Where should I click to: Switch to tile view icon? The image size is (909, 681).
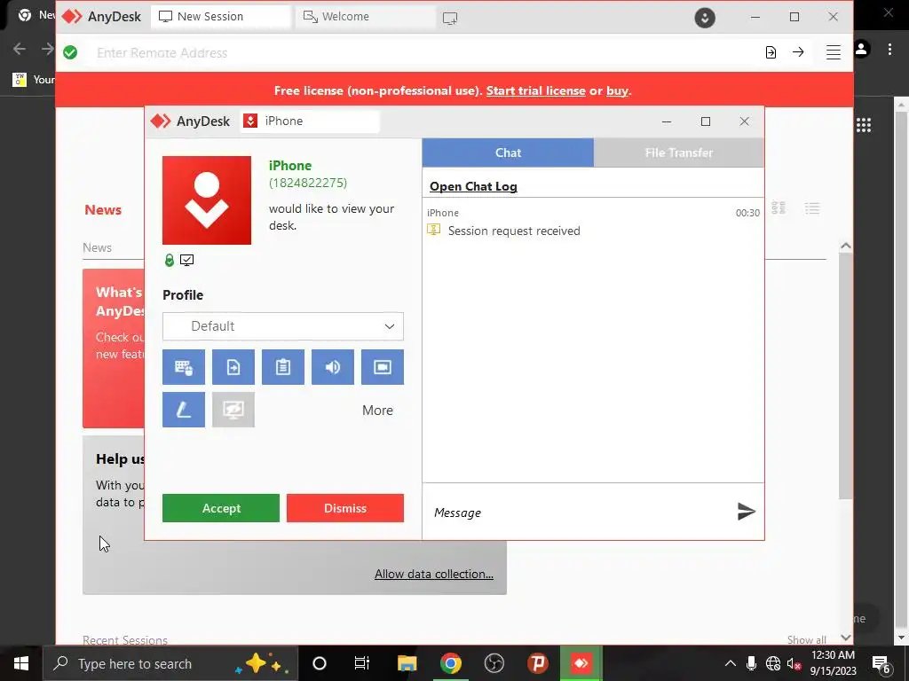click(778, 207)
